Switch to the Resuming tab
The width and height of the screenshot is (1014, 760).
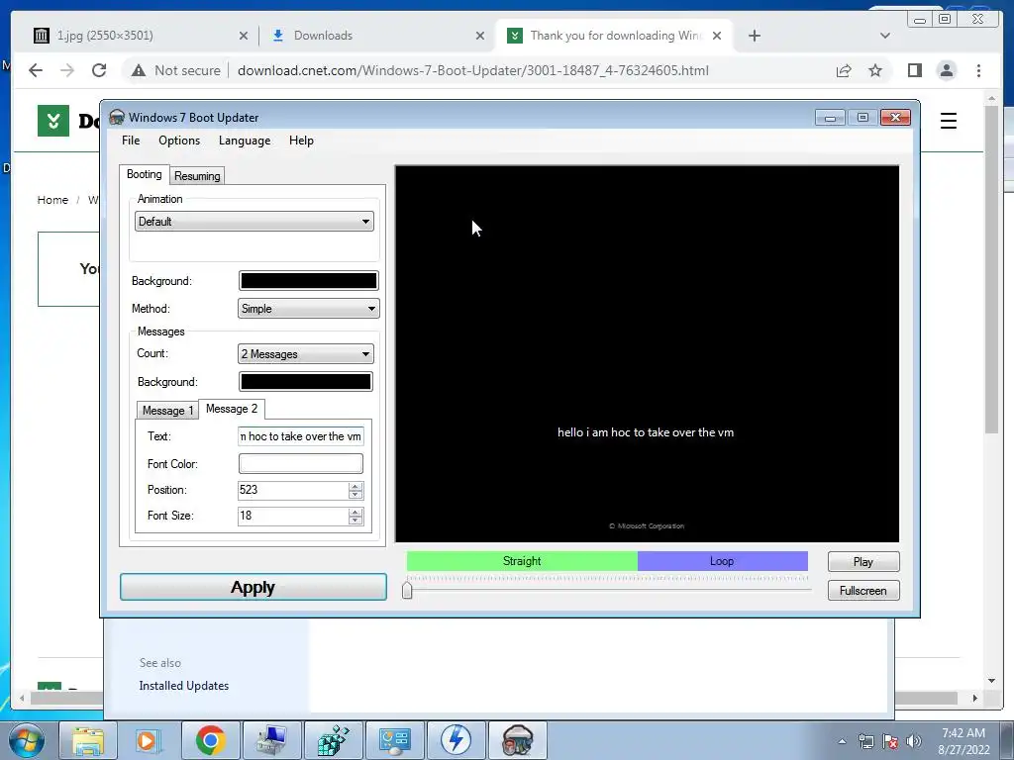197,176
